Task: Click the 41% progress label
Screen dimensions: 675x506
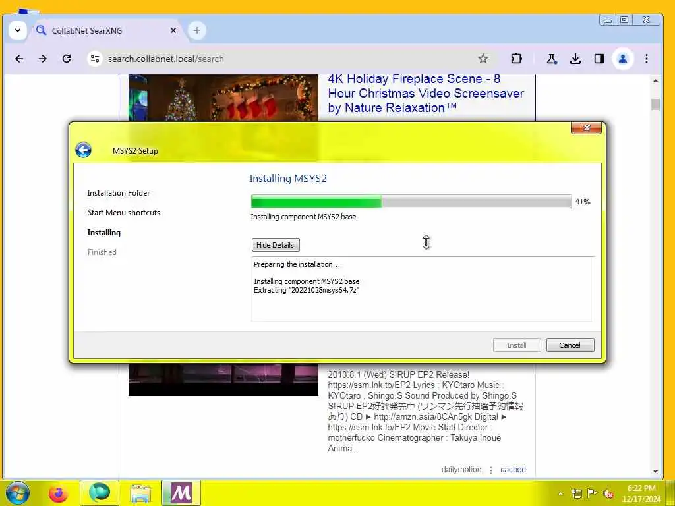Action: click(583, 202)
